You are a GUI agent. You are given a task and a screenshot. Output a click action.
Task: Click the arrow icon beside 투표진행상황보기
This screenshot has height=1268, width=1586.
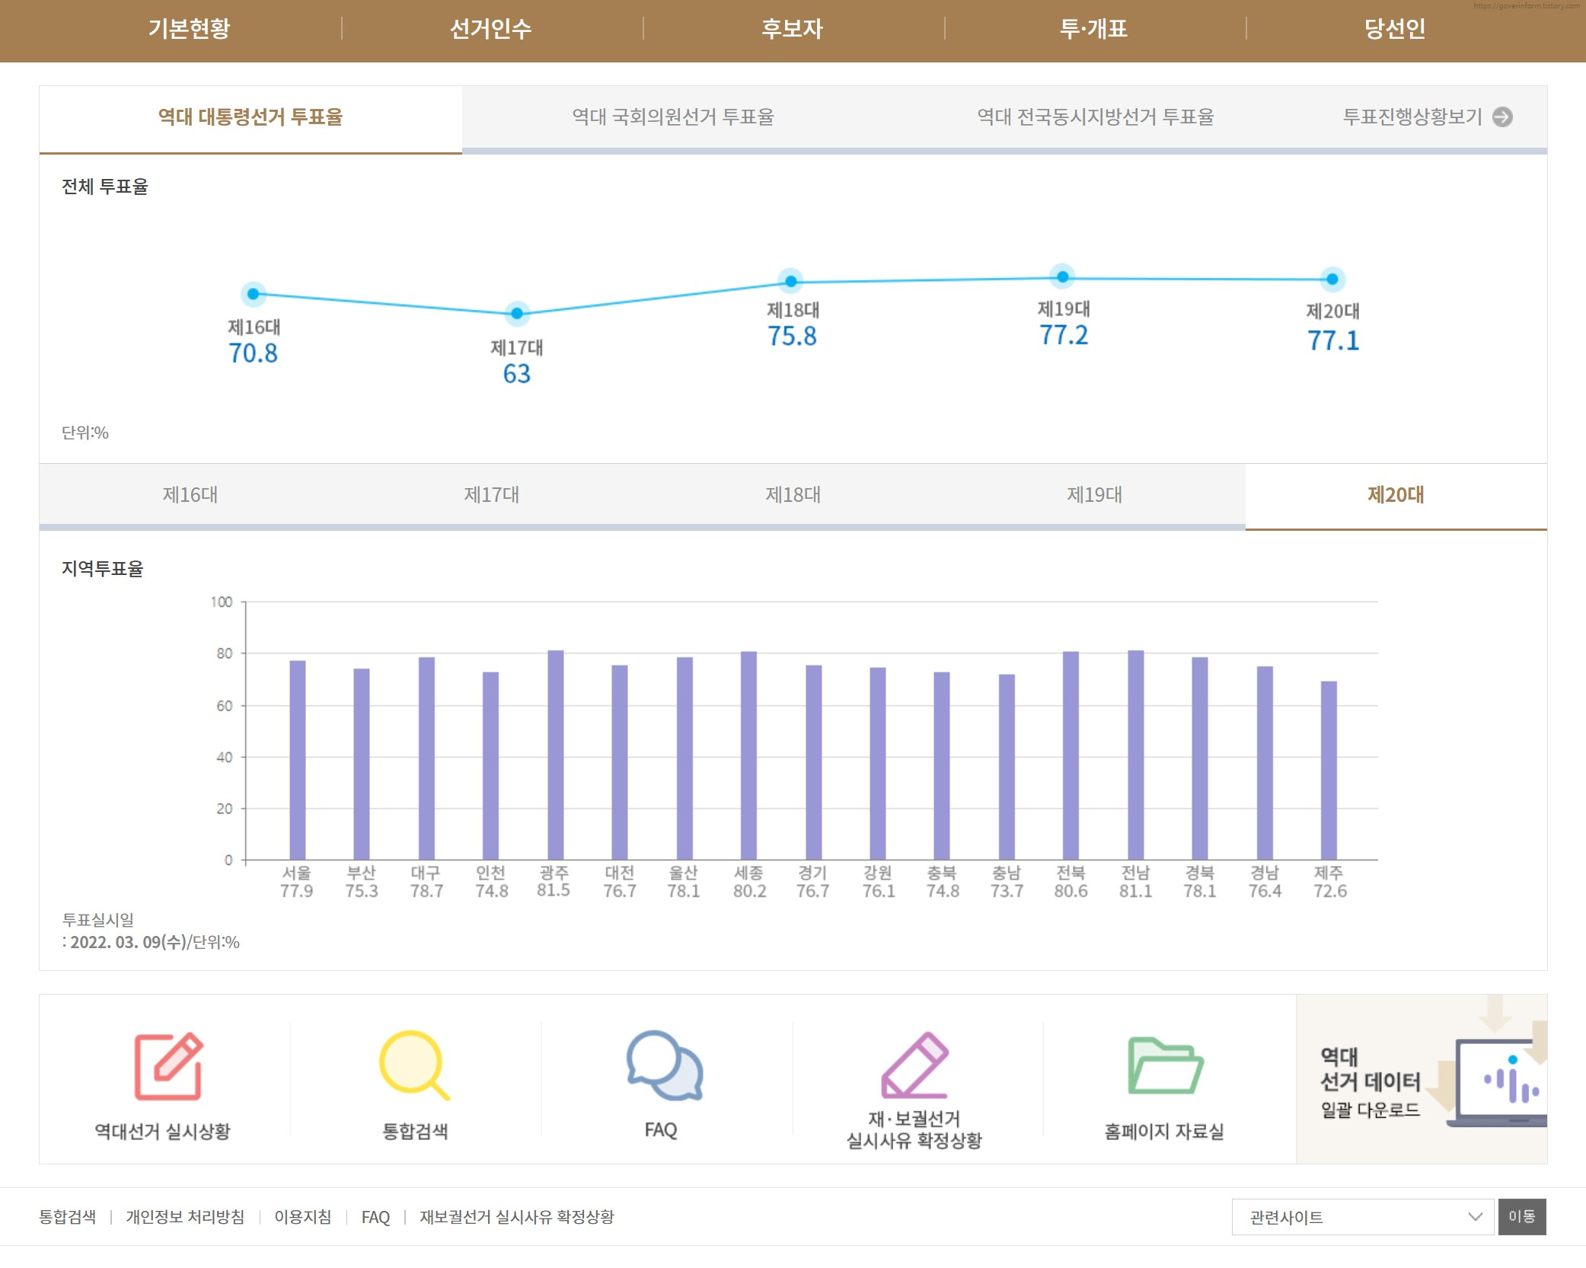(x=1502, y=117)
